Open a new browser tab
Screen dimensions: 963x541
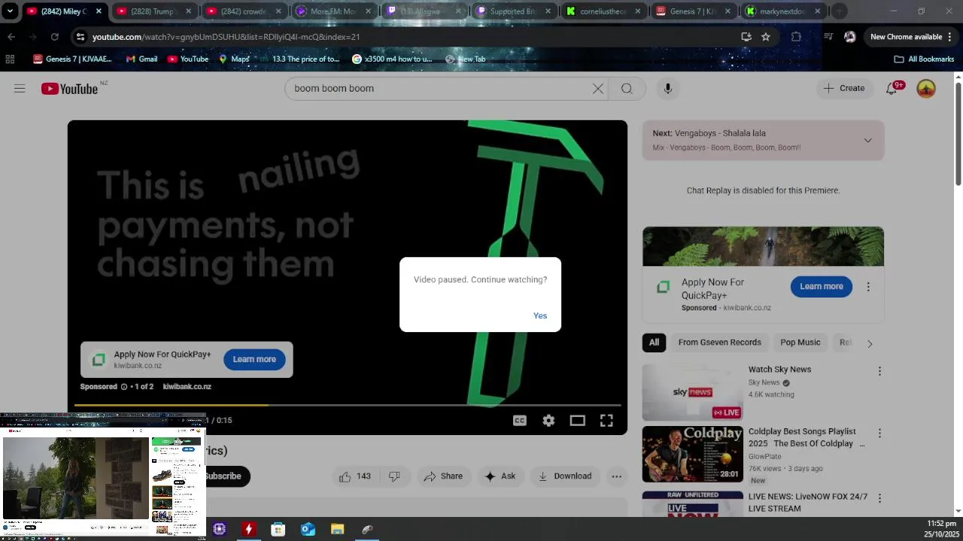click(x=840, y=11)
